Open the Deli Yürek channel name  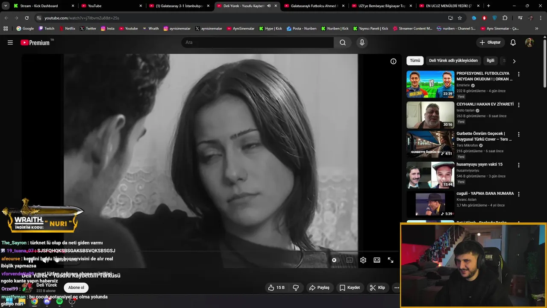pyautogui.click(x=47, y=285)
